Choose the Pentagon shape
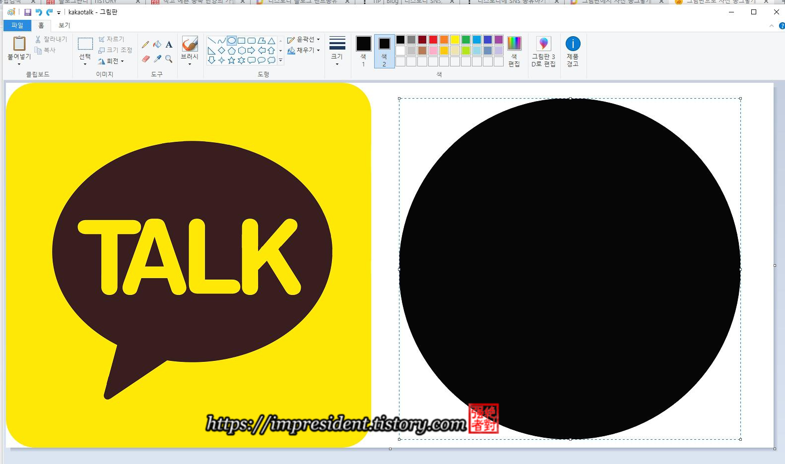The image size is (785, 464). (232, 51)
